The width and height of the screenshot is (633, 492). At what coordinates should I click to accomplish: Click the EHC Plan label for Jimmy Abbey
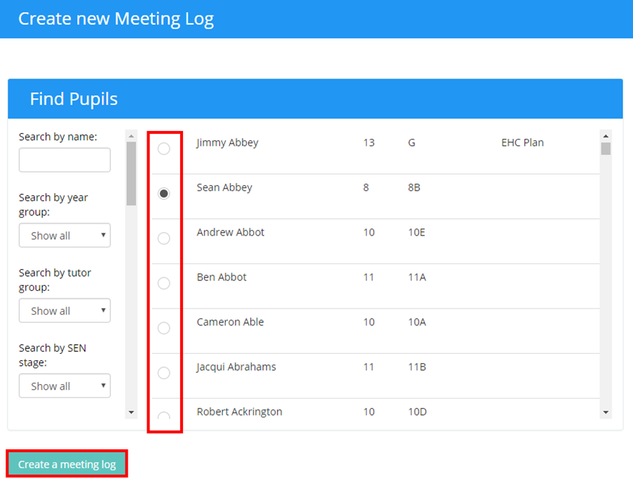(x=522, y=142)
